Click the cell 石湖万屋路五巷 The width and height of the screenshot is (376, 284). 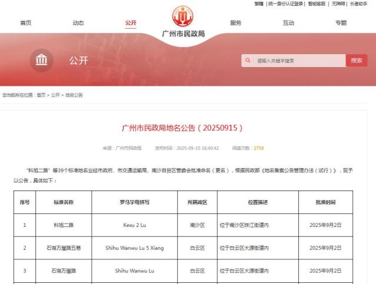pos(64,248)
